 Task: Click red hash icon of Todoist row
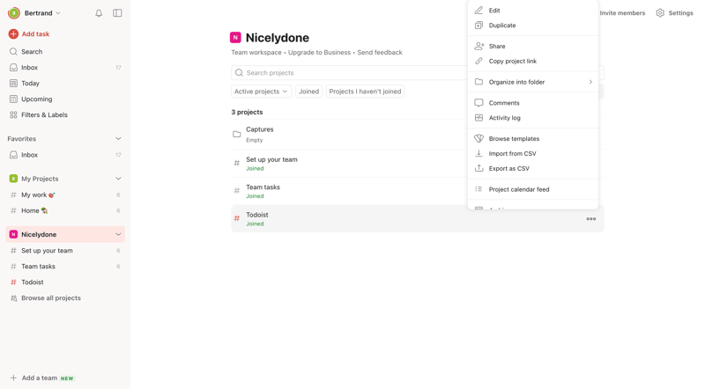pos(236,218)
